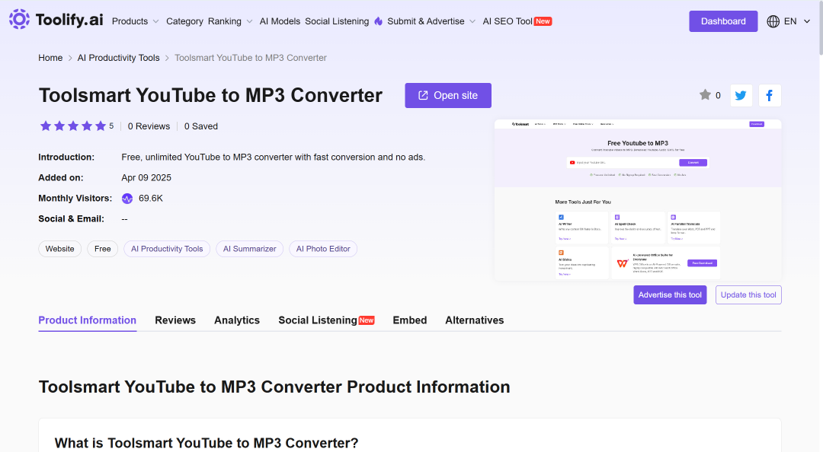Click the Apr 09 2025 date
823x452 pixels.
point(146,178)
